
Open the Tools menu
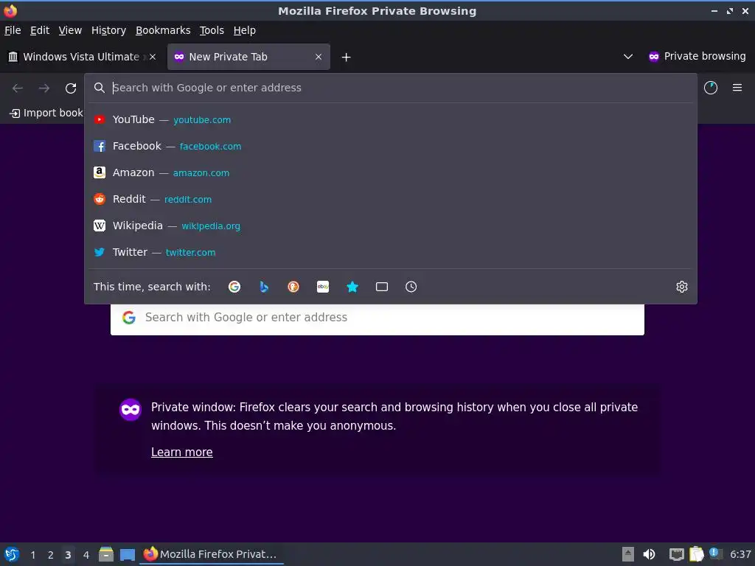pyautogui.click(x=212, y=30)
